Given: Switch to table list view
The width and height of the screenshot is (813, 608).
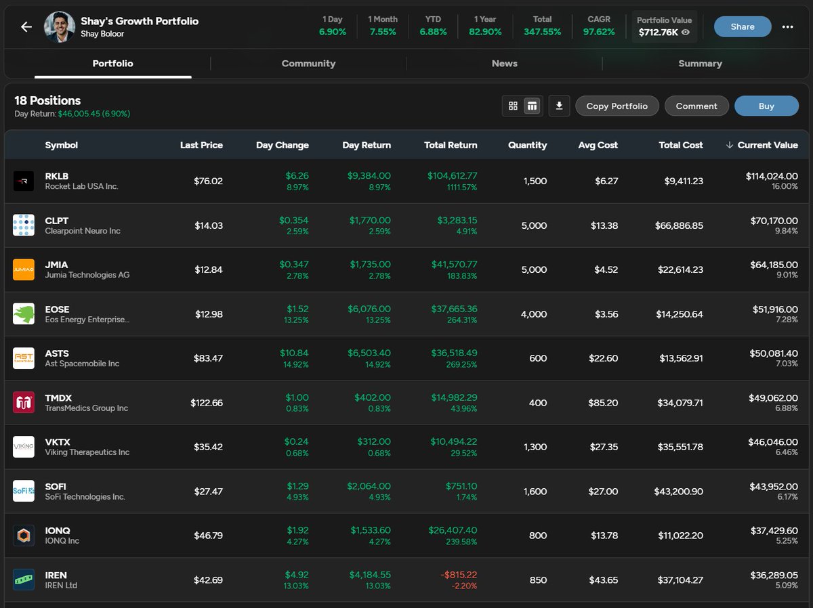Looking at the screenshot, I should click(x=532, y=106).
